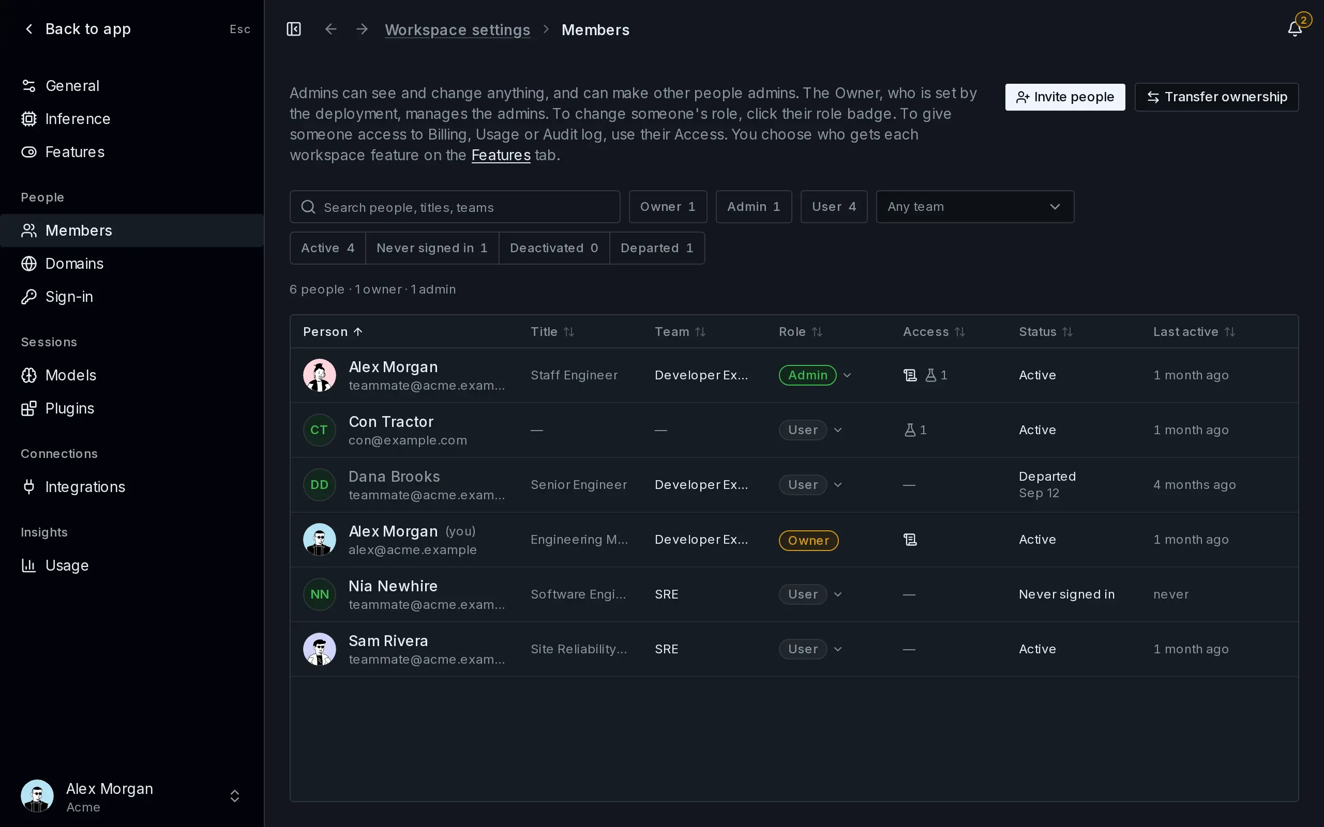Sort by Team column arrows
Image resolution: width=1324 pixels, height=827 pixels.
(x=700, y=332)
